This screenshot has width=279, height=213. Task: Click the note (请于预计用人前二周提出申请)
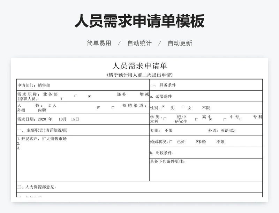tap(140, 75)
